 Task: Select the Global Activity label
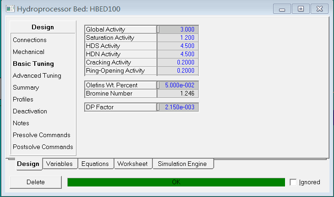coord(121,29)
